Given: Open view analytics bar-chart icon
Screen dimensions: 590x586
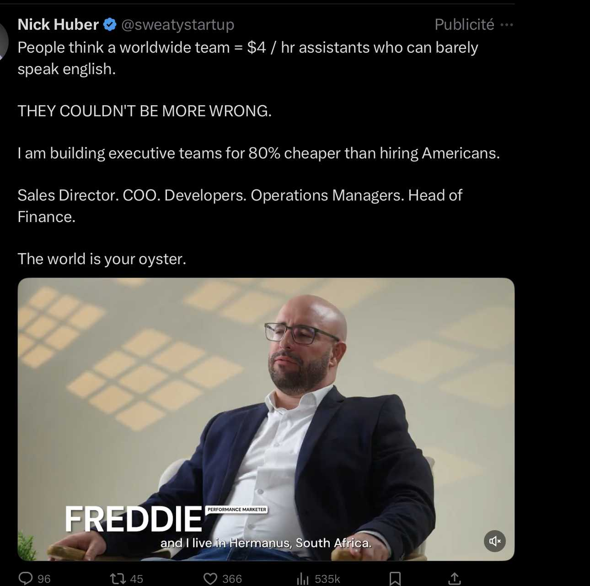Looking at the screenshot, I should coord(303,579).
